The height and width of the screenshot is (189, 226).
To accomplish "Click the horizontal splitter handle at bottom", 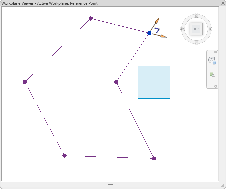I will (110, 185).
